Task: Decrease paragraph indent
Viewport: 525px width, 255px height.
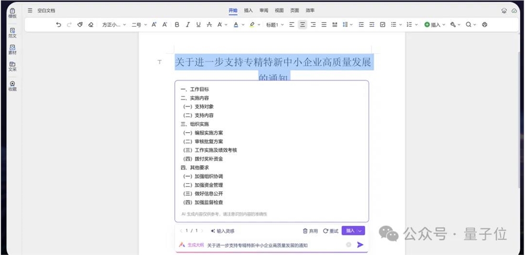Action: click(361, 25)
